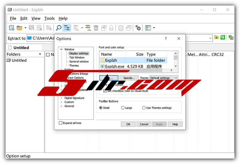Click the rightmost Extract to bar icon

click(231, 37)
